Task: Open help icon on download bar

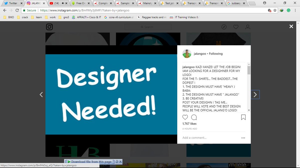Action: coord(117,162)
